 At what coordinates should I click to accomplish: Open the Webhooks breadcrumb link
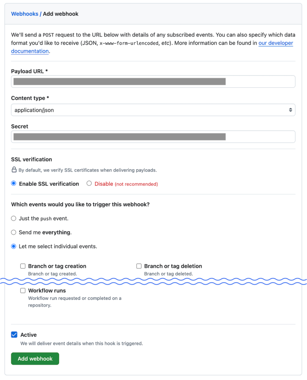25,14
